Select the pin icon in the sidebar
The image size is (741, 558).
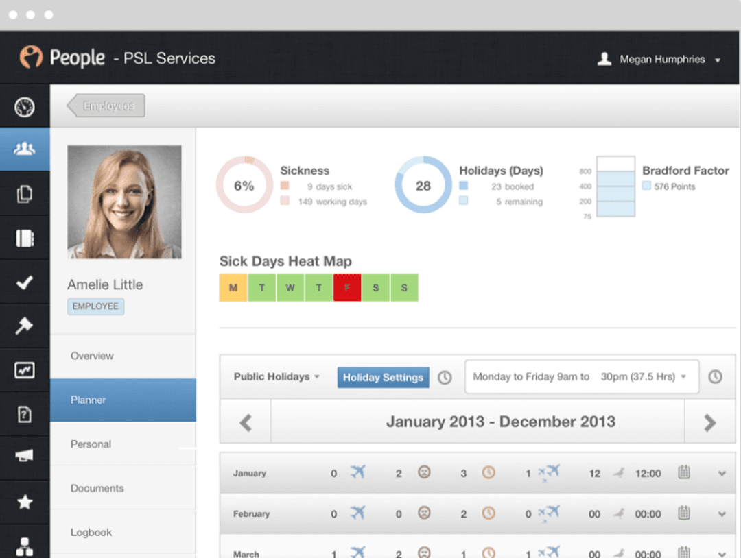pos(25,326)
